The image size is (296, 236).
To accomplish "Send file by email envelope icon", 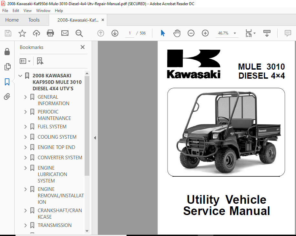I will pyautogui.click(x=65, y=33).
